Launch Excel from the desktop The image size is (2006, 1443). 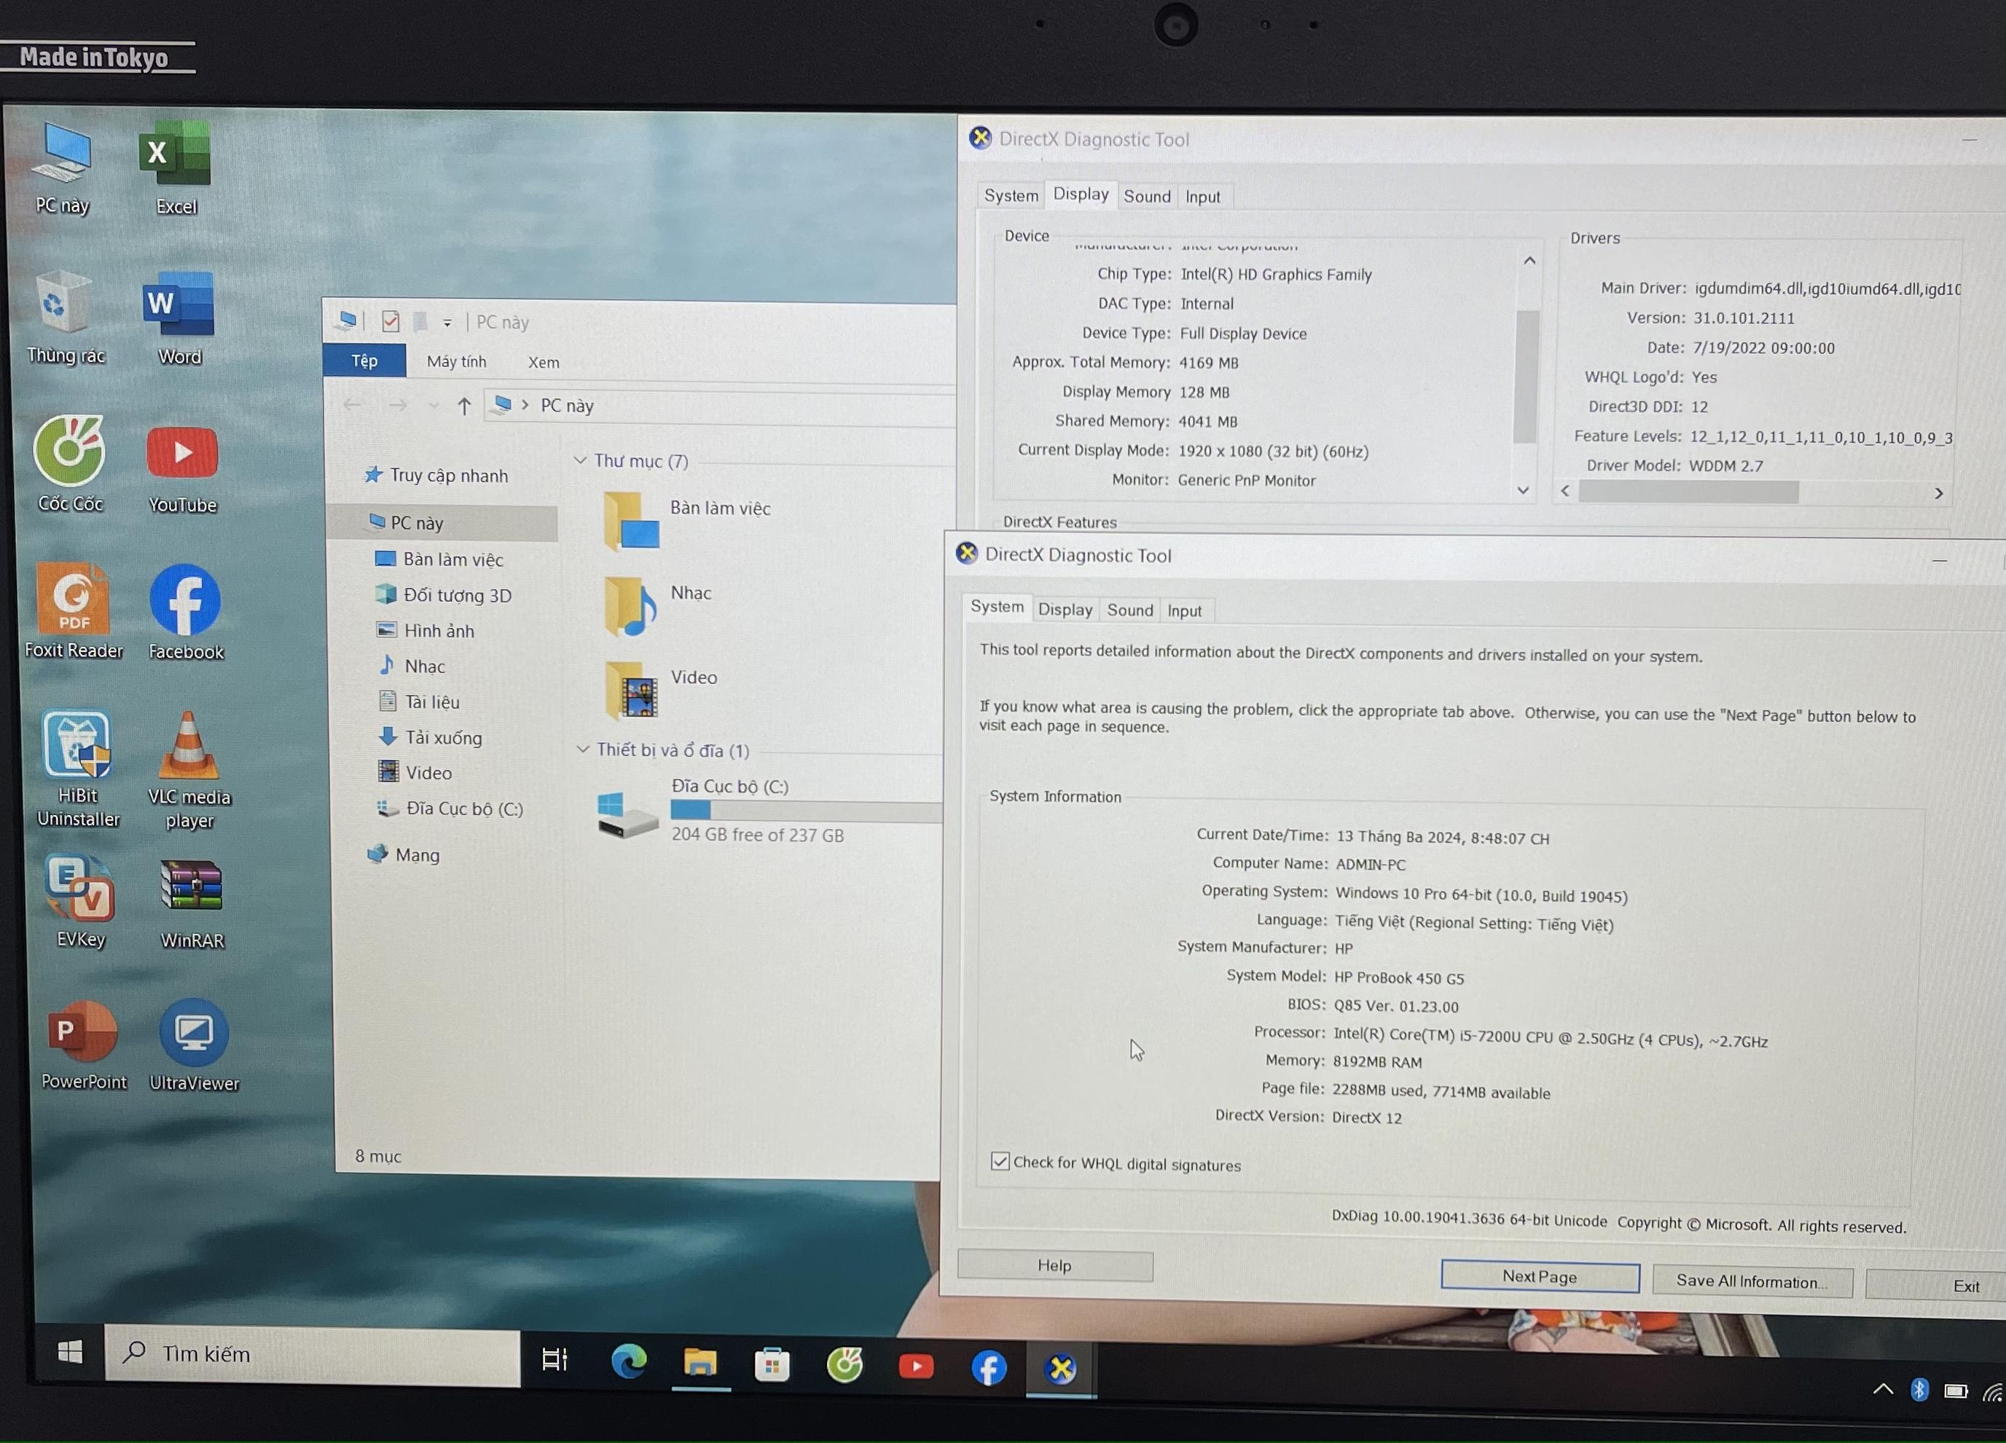coord(175,168)
